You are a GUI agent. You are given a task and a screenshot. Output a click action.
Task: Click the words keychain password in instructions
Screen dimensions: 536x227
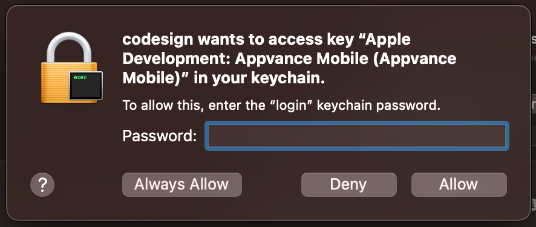pyautogui.click(x=379, y=106)
